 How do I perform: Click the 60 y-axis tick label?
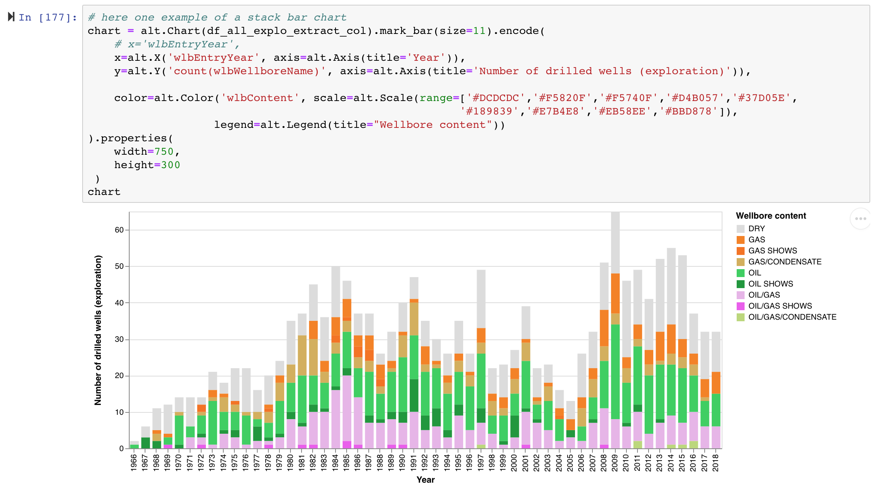[x=119, y=230]
